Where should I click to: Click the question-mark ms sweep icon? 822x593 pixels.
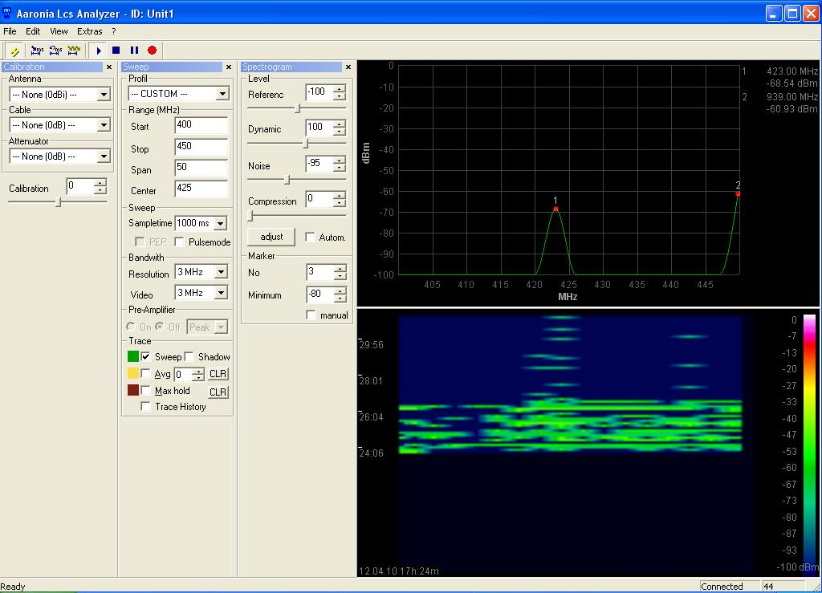pos(55,51)
